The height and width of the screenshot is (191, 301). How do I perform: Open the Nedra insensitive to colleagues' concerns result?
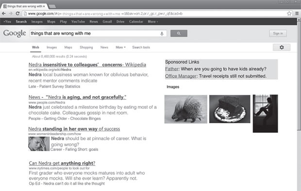[x=87, y=65]
